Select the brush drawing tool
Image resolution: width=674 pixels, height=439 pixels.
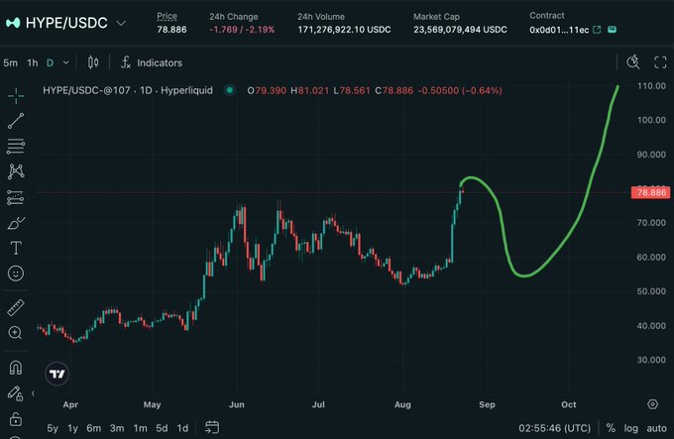(x=16, y=223)
